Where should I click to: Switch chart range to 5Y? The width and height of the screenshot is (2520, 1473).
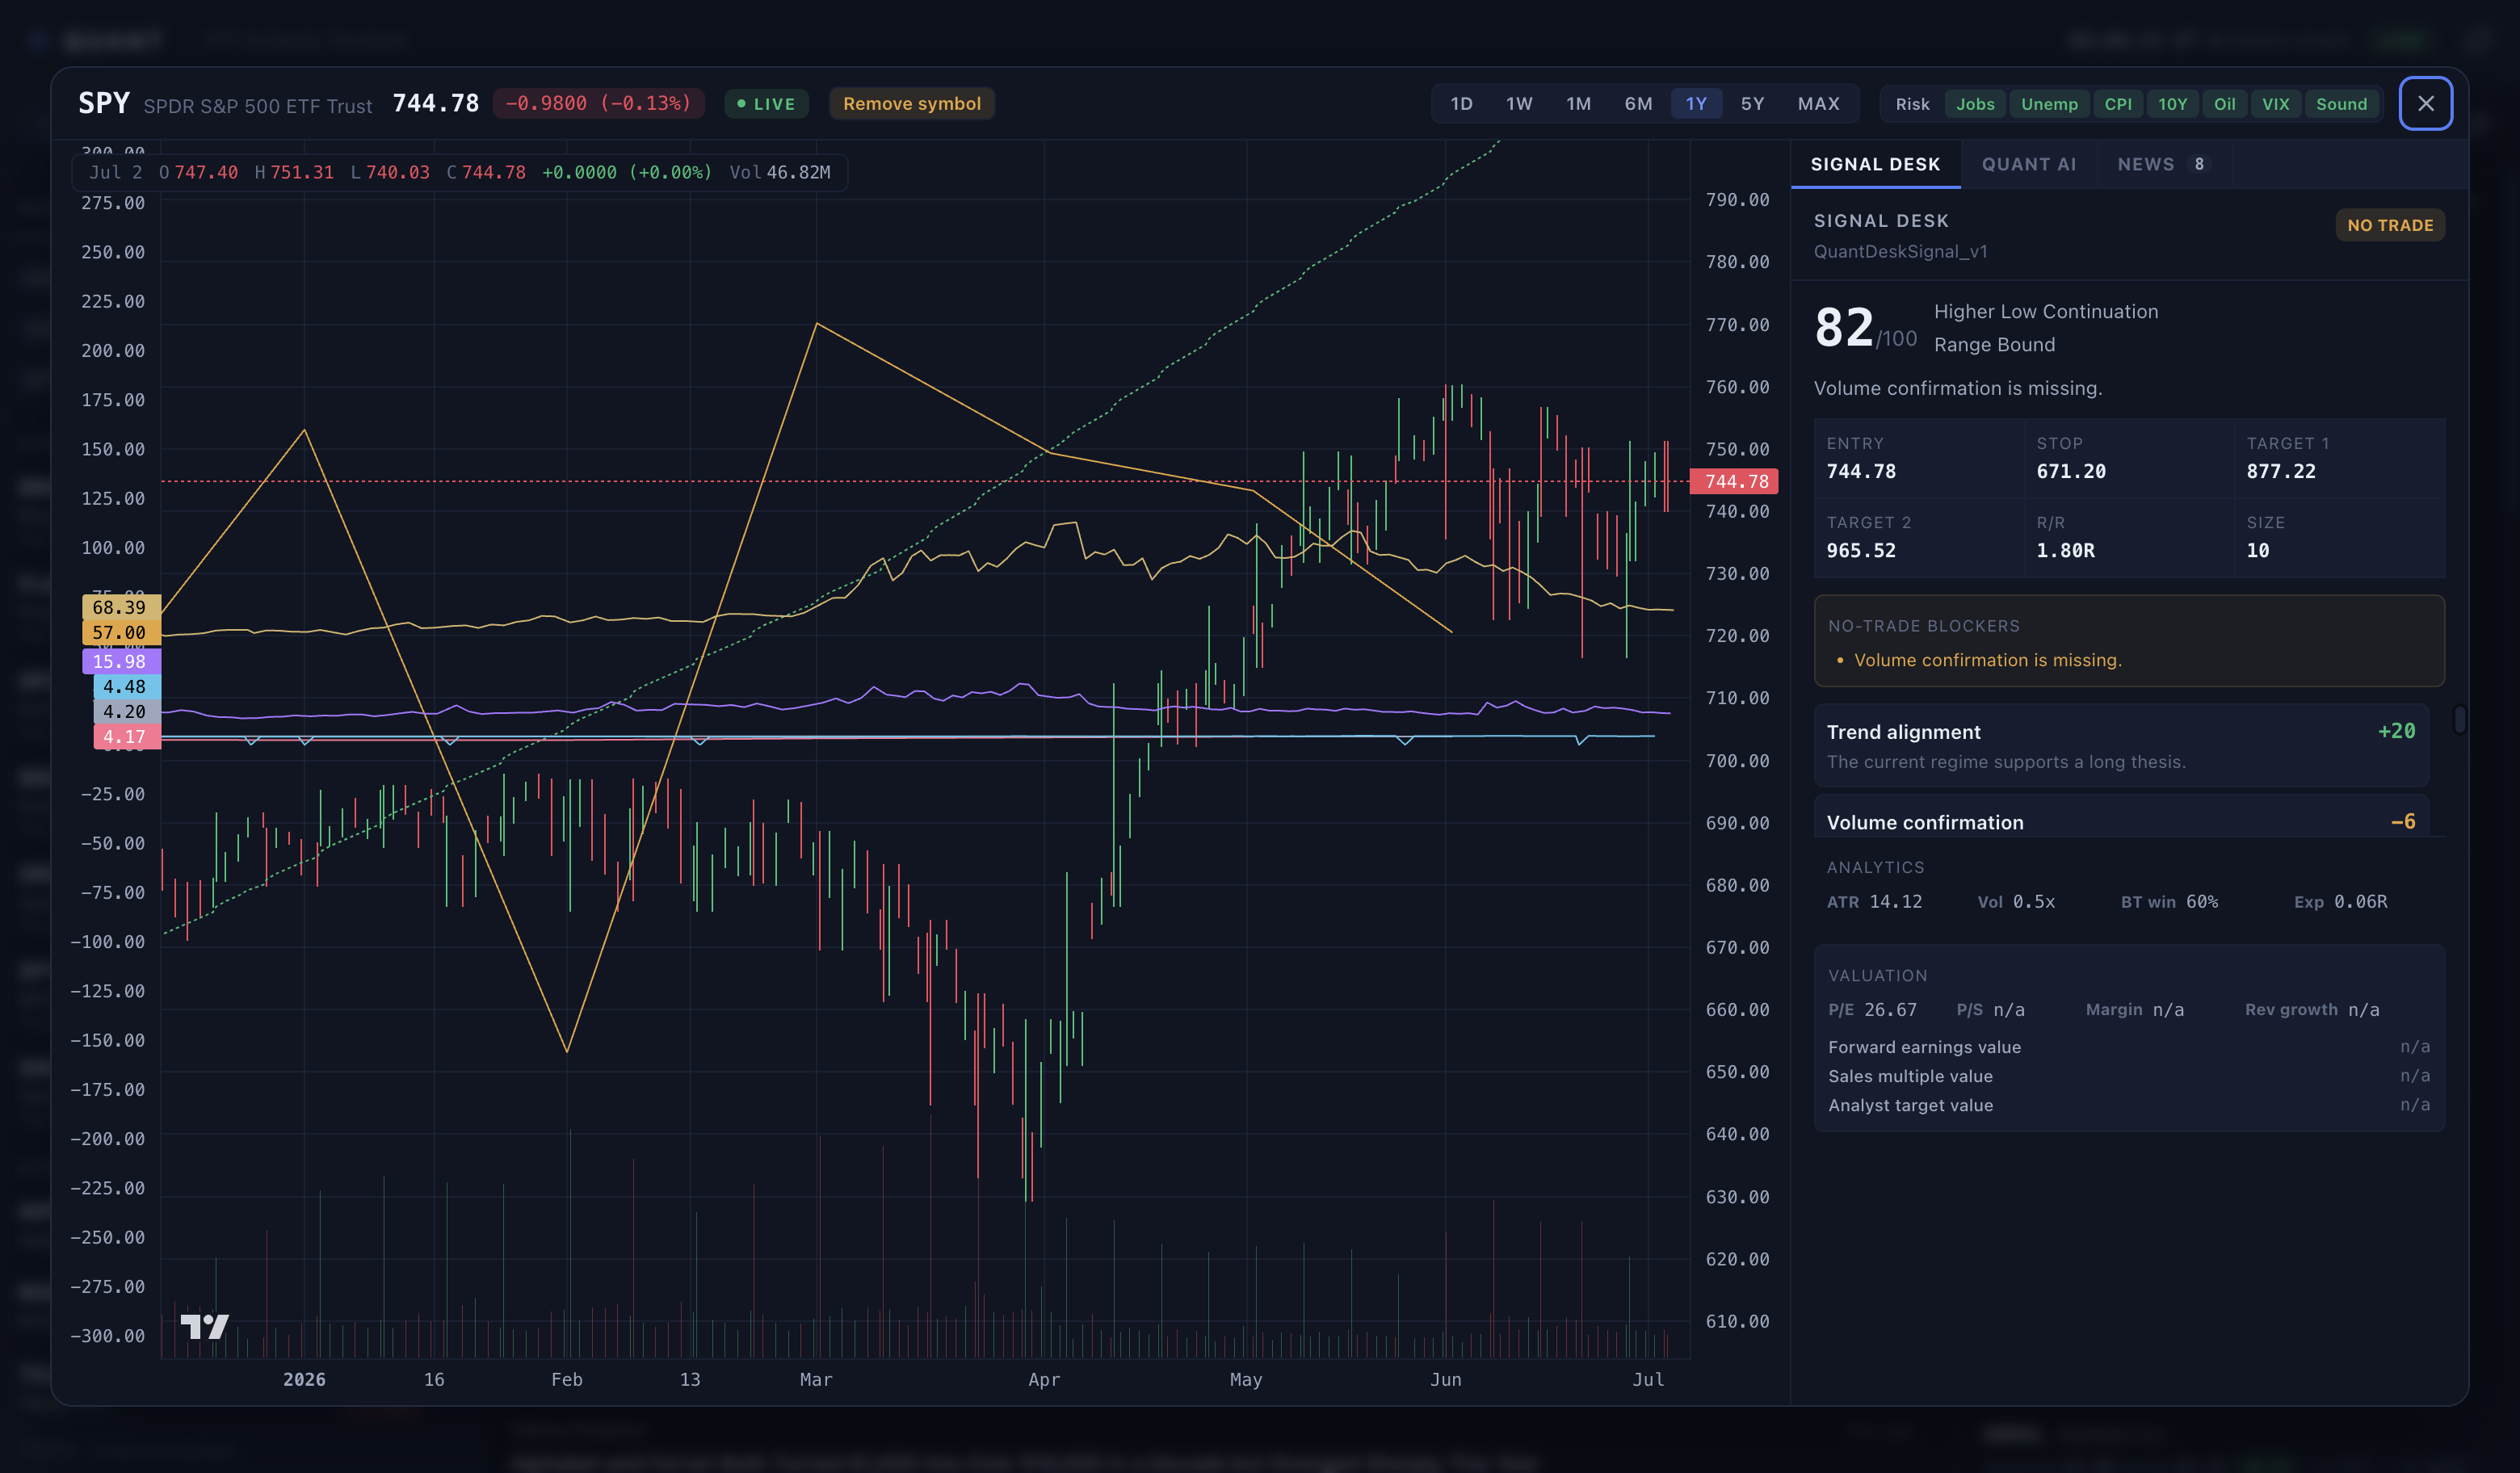coord(1752,103)
